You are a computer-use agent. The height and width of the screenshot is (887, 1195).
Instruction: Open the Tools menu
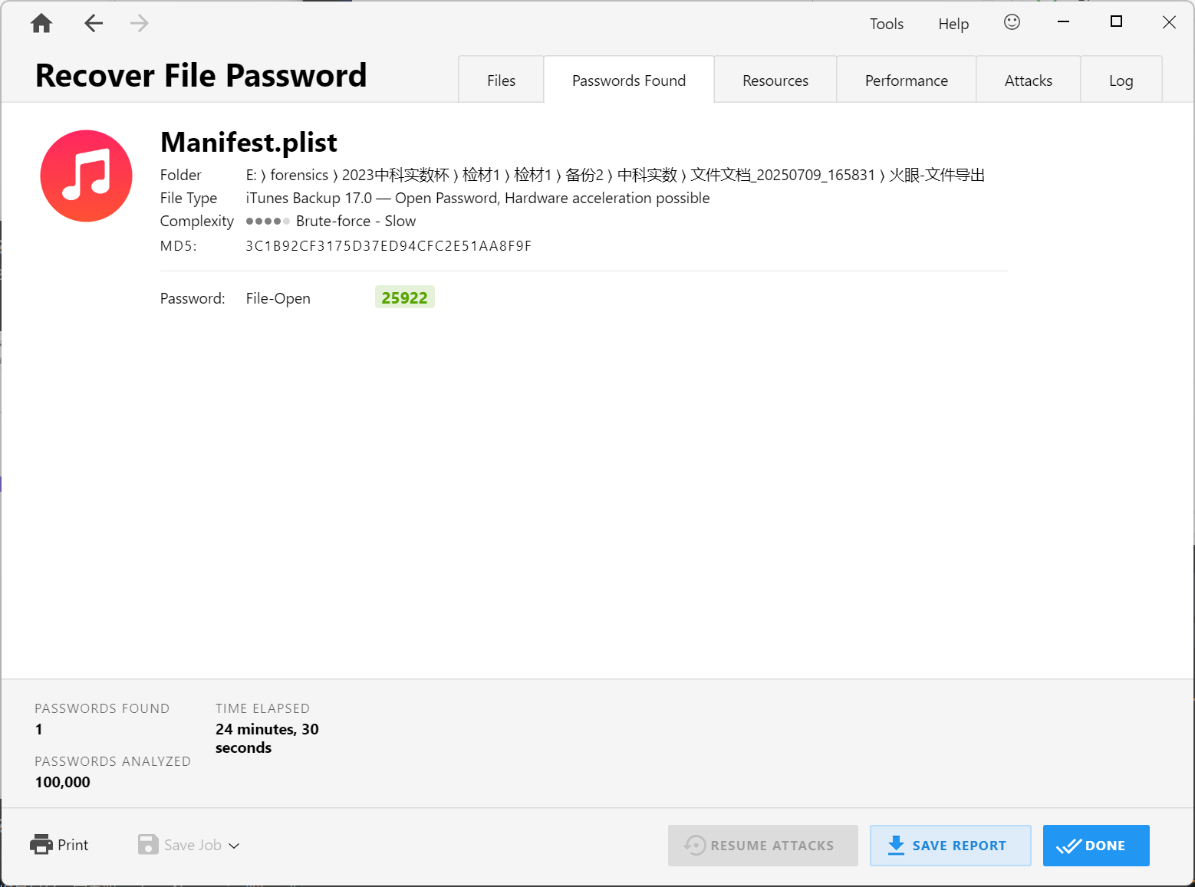coord(886,24)
